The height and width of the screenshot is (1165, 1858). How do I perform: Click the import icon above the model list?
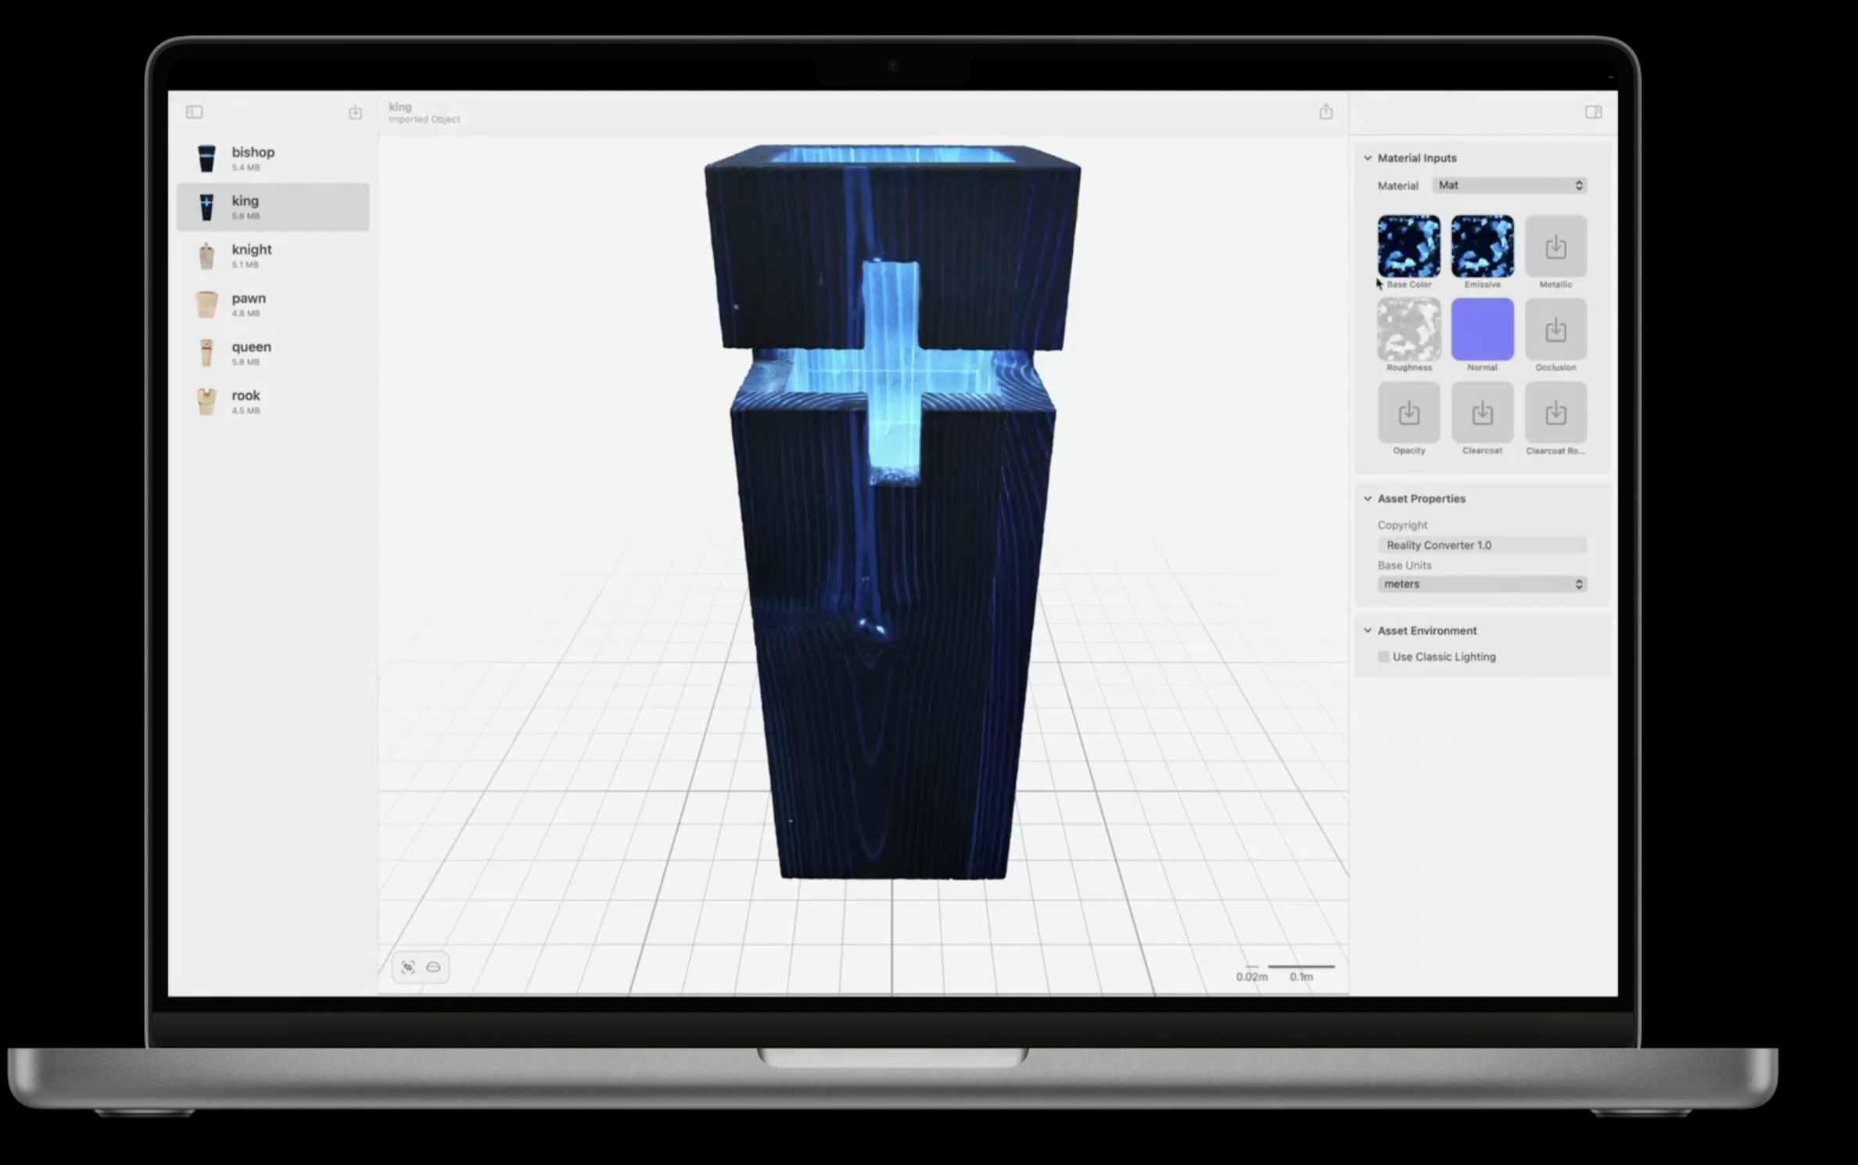(x=355, y=113)
